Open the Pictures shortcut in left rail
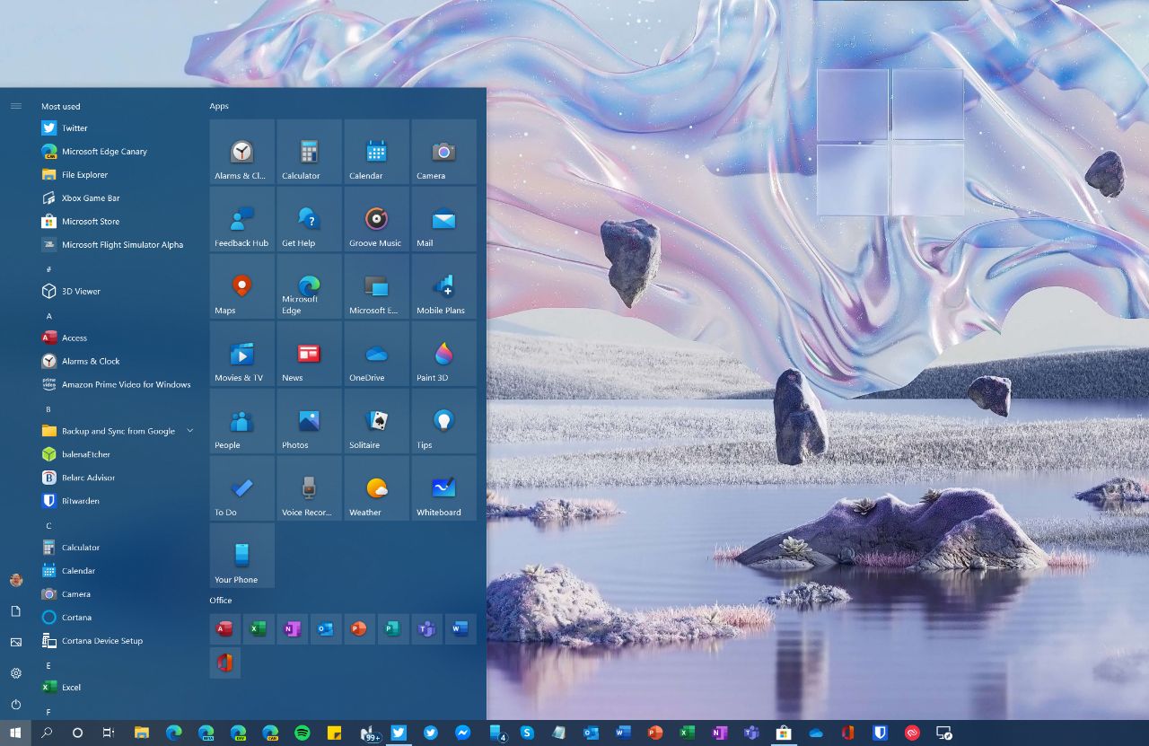This screenshot has height=746, width=1149. point(16,642)
